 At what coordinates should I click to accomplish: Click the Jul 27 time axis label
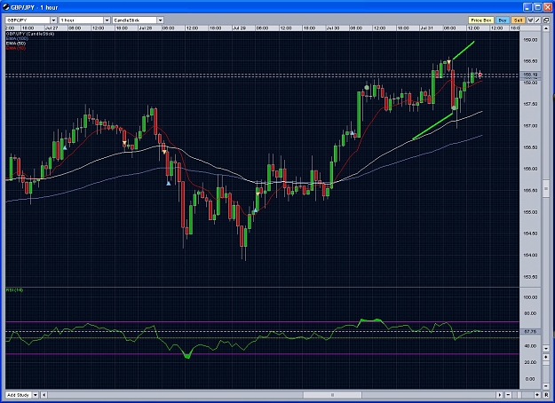pyautogui.click(x=52, y=28)
